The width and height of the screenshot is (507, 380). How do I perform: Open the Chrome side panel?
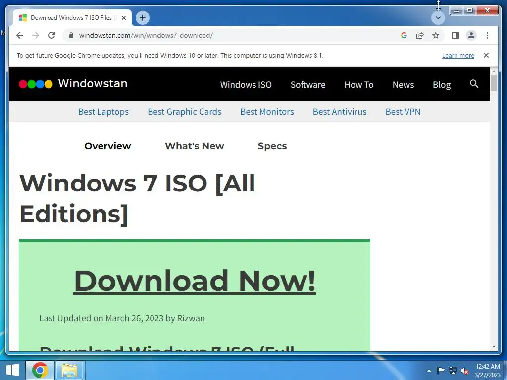[456, 35]
